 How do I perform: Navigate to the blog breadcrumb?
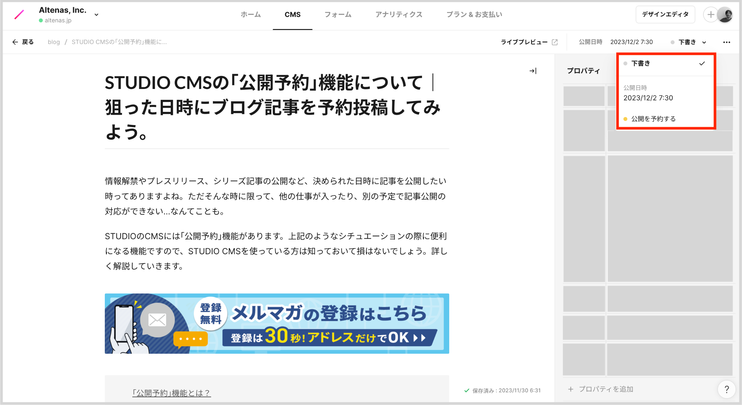click(x=54, y=42)
